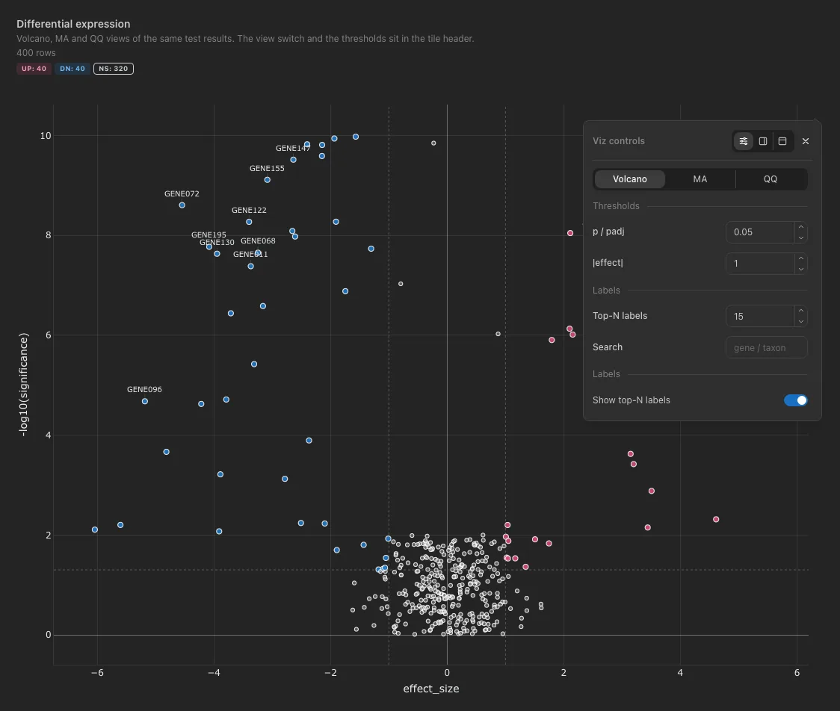Image resolution: width=840 pixels, height=711 pixels.
Task: Increase the p / padj threshold
Action: click(x=801, y=227)
